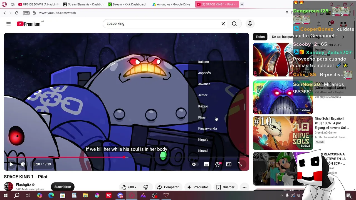Open player settings gear
356x200 pixels.
tap(218, 164)
